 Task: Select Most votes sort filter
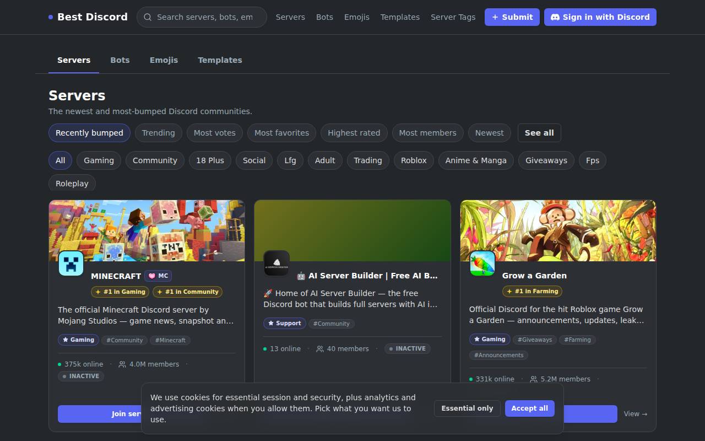point(215,133)
